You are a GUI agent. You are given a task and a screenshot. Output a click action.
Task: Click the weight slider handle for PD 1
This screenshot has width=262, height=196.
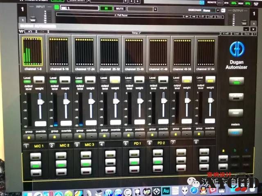click(x=140, y=101)
